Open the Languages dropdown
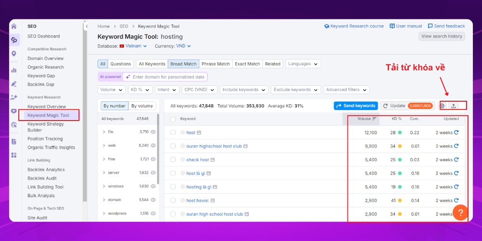This screenshot has width=482, height=241. [x=303, y=64]
